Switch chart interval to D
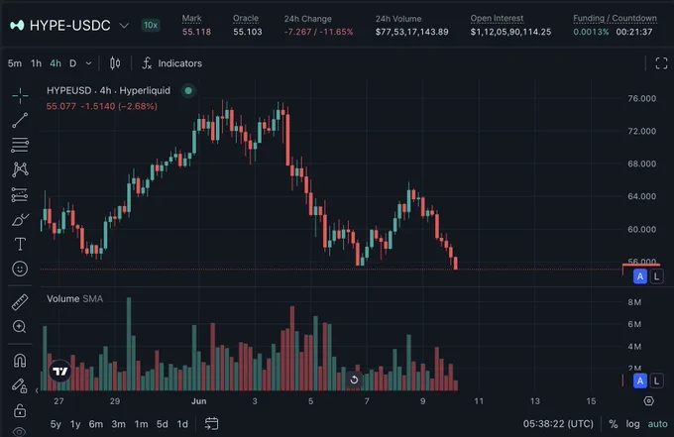 (x=73, y=63)
